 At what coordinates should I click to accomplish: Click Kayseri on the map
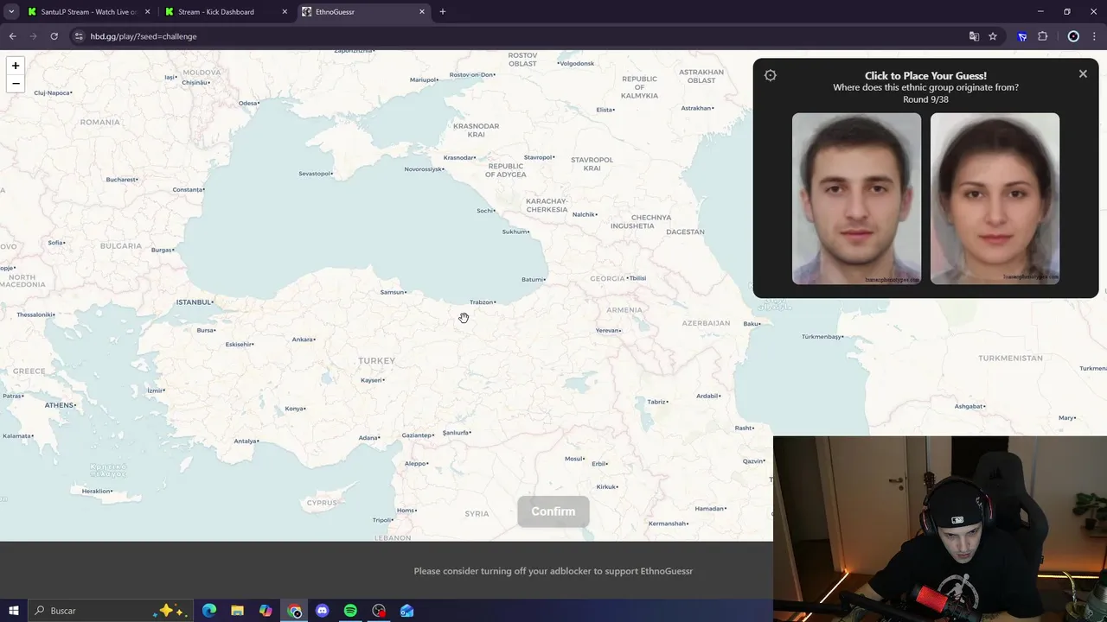click(x=373, y=380)
